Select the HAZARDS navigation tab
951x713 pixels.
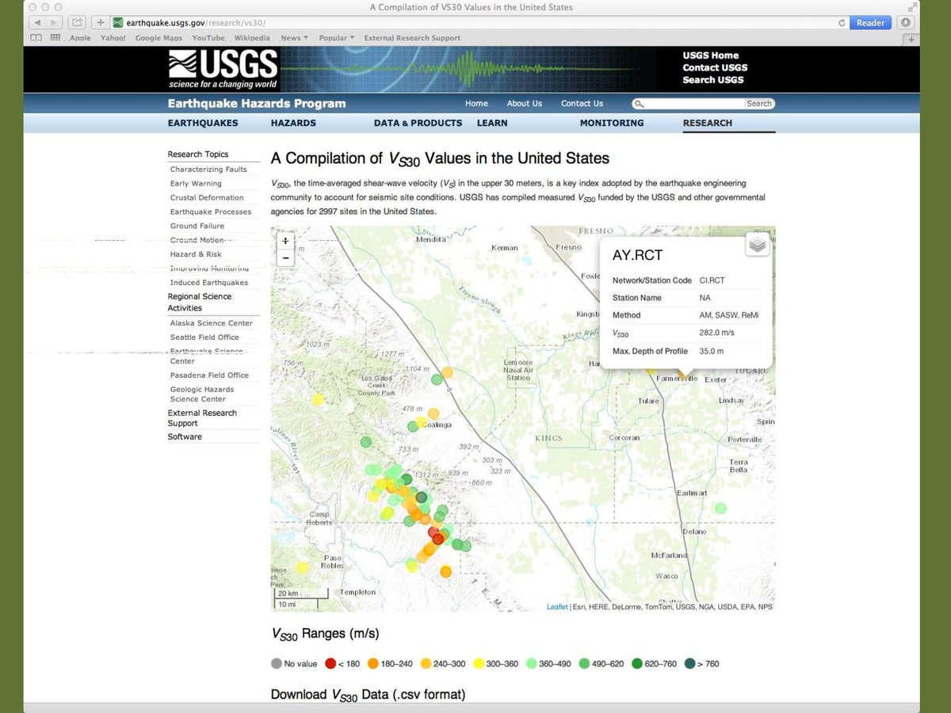[x=293, y=123]
